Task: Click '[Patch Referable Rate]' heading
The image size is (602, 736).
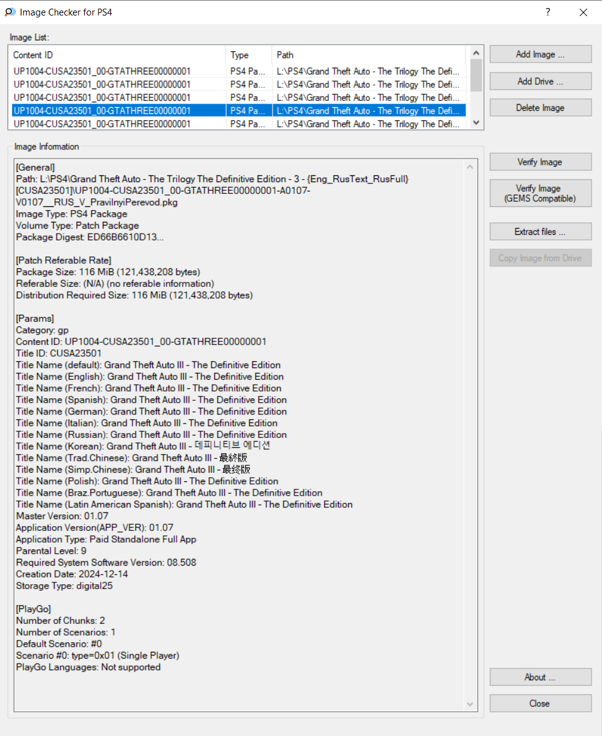Action: tap(63, 260)
